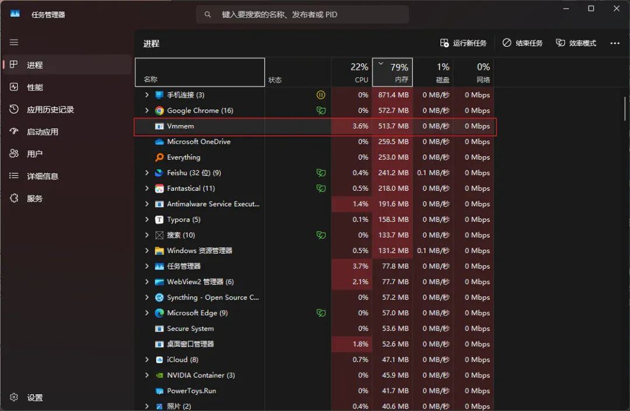Click the PowerToys.Run icon
Screen dimensions: 630x411
(159, 391)
